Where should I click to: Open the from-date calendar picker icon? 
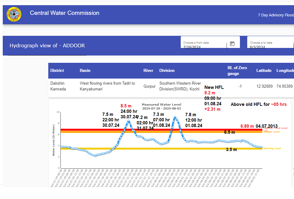pyautogui.click(x=232, y=44)
